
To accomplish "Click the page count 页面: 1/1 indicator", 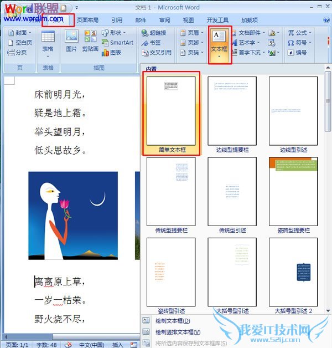I will coord(17,345).
